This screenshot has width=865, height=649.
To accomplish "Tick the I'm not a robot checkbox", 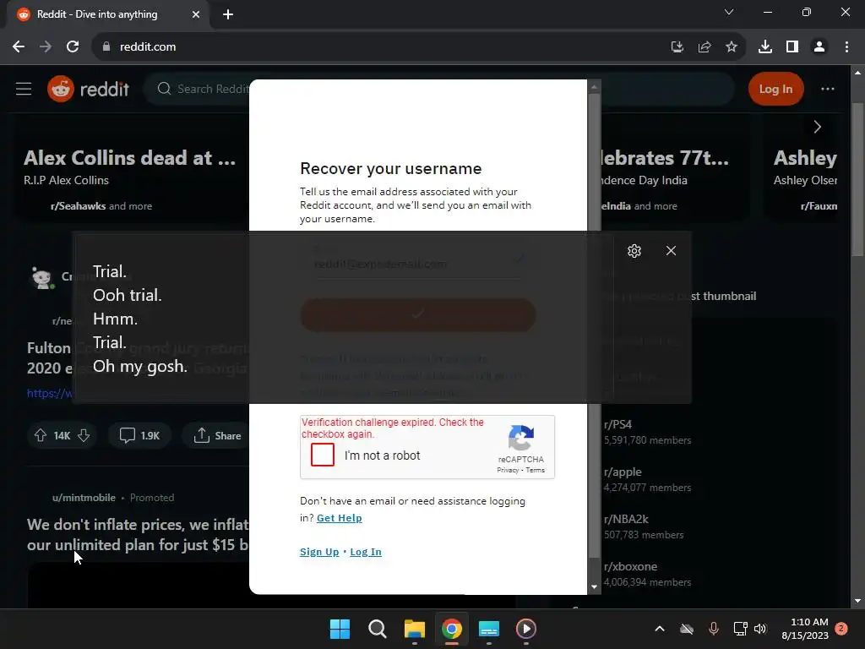I will pyautogui.click(x=323, y=455).
